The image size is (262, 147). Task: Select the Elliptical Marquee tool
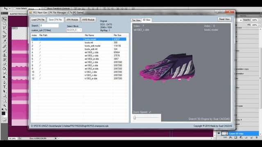5,24
